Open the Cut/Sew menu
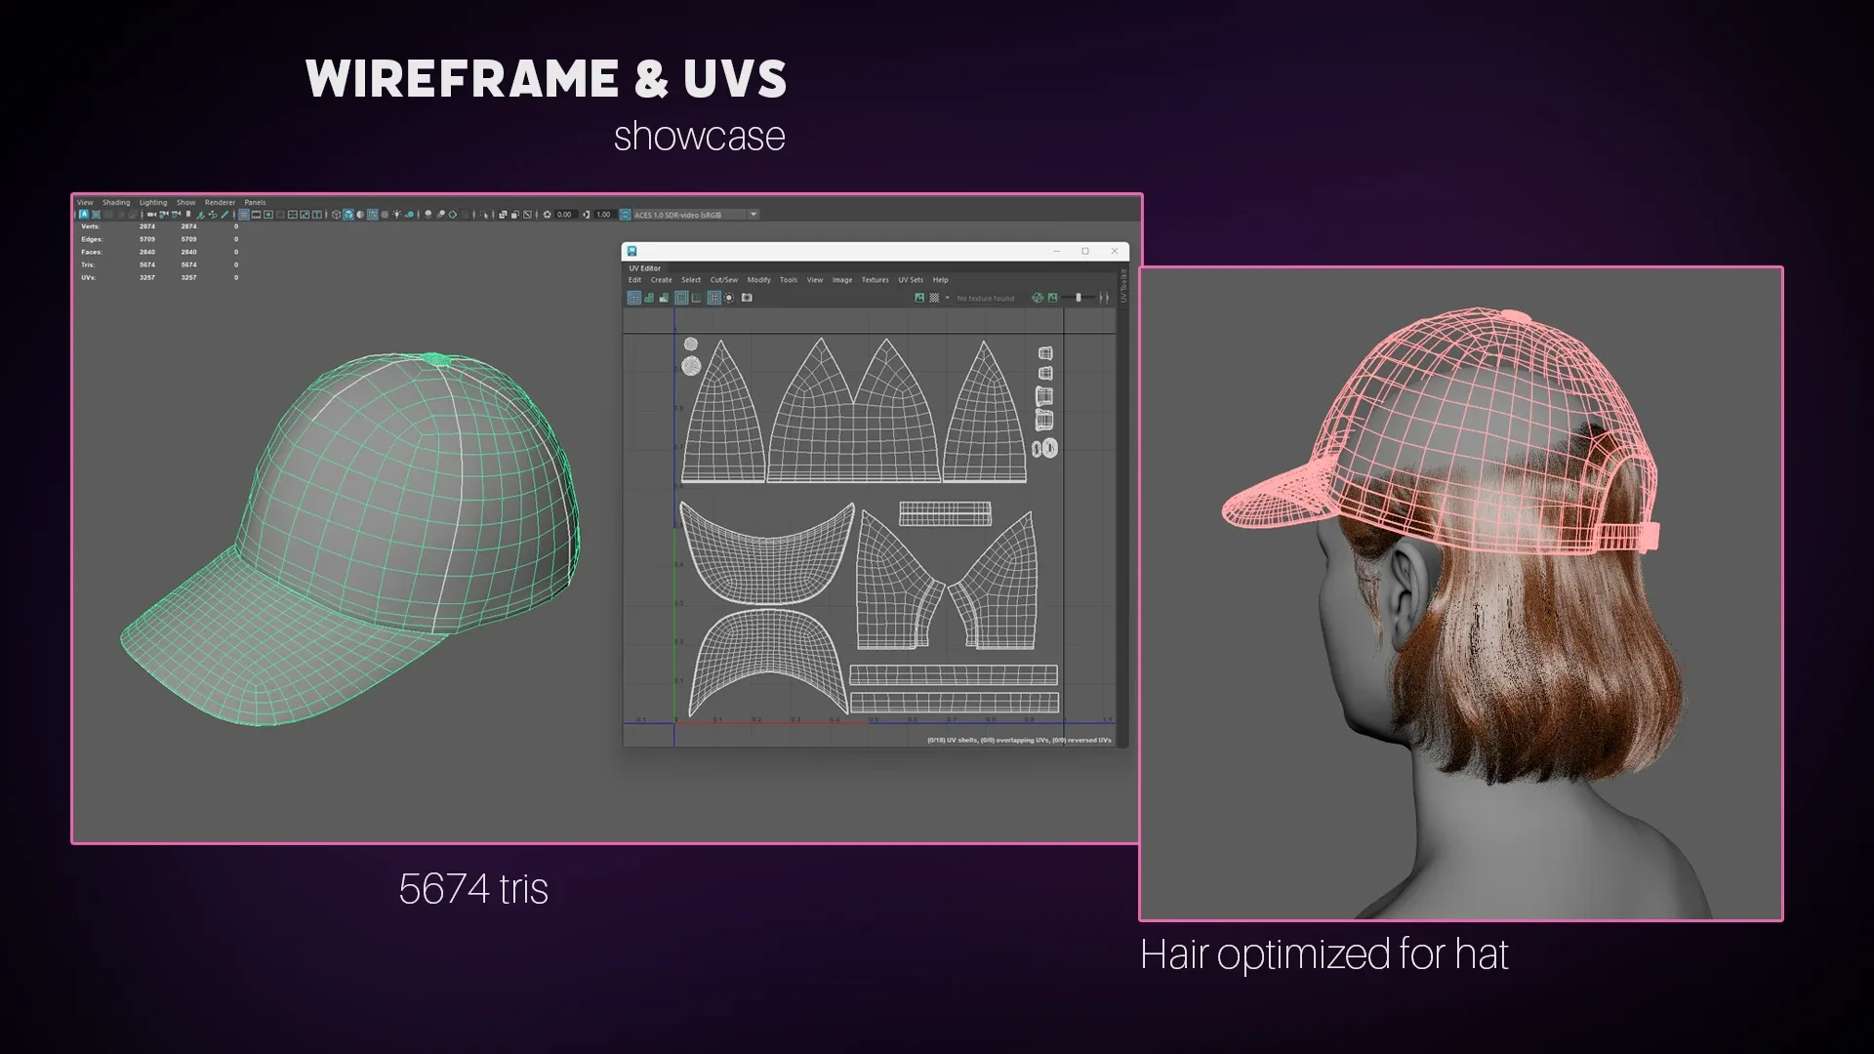Image resolution: width=1874 pixels, height=1054 pixels. (724, 280)
